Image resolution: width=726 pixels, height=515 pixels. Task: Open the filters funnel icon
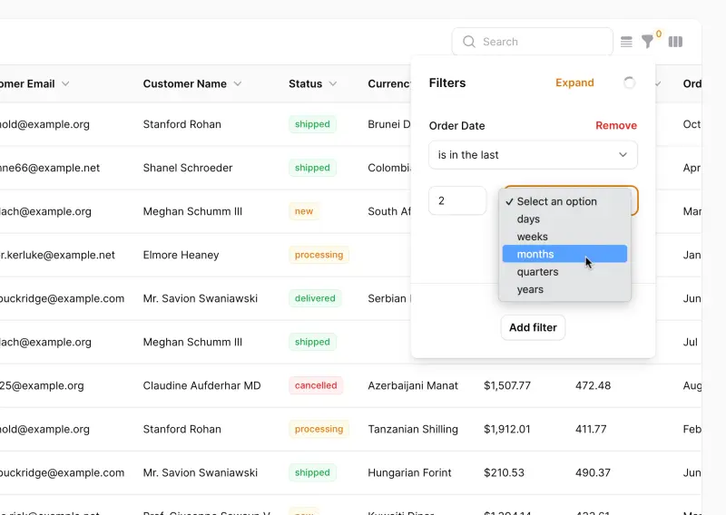[647, 42]
